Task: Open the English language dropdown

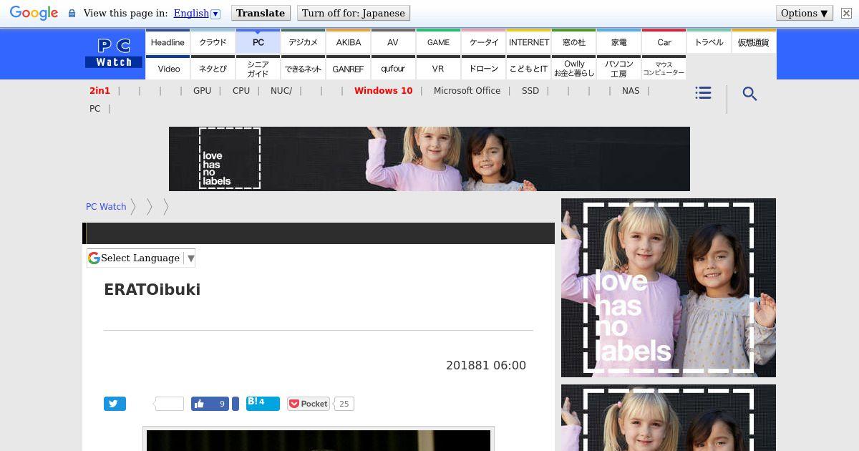Action: (x=197, y=13)
